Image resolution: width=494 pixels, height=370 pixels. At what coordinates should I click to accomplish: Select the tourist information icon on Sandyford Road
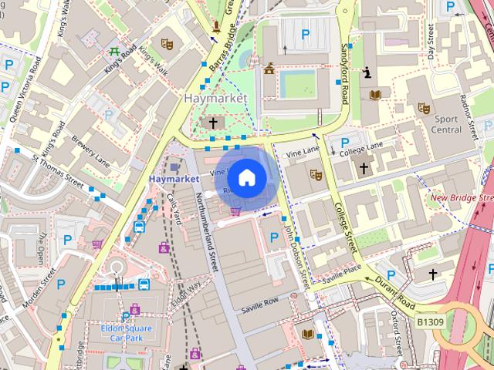(x=368, y=72)
